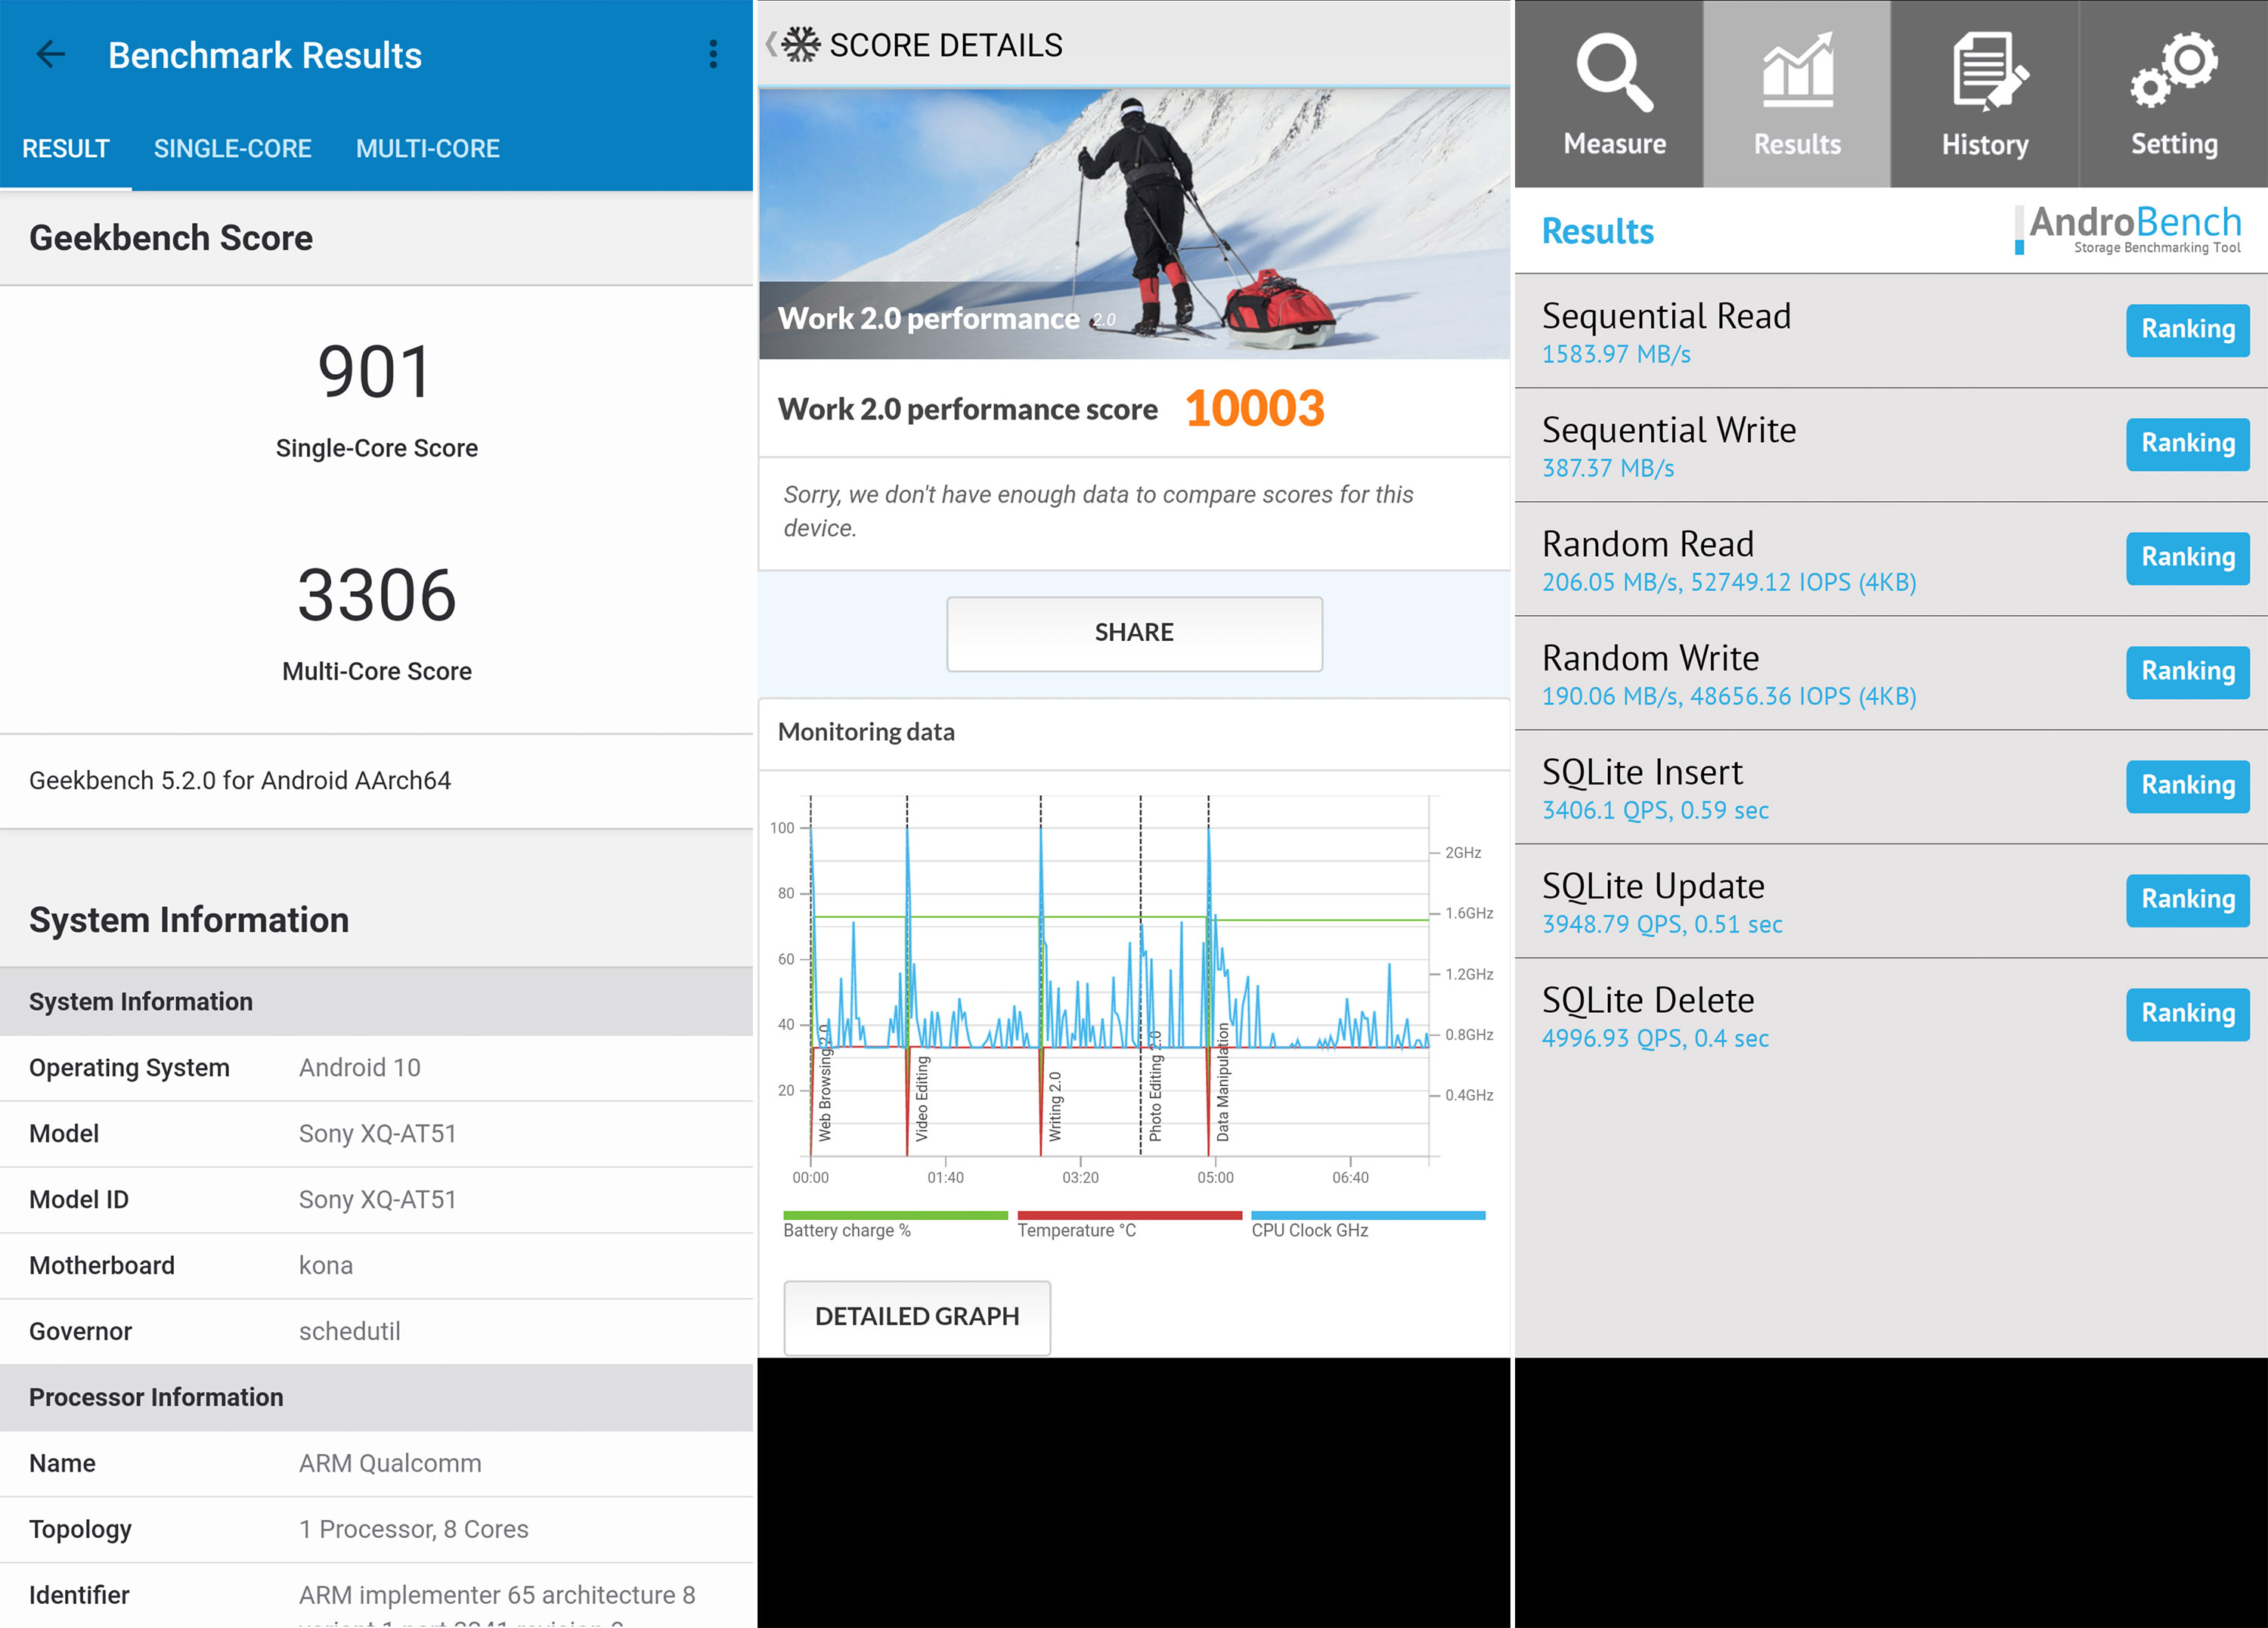The image size is (2268, 1628).
Task: Switch to the RESULT tab
Action: coord(66,149)
